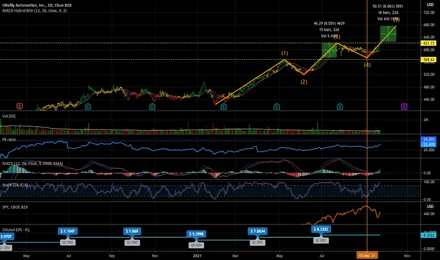Select the MACD Hybrid BSH indicator legend
The width and height of the screenshot is (440, 260).
[34, 11]
